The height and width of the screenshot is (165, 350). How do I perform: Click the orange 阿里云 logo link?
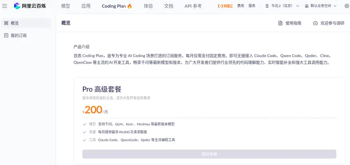[225, 6]
